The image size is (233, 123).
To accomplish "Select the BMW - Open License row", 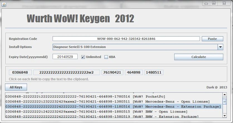I will pyautogui.click(x=114, y=112).
